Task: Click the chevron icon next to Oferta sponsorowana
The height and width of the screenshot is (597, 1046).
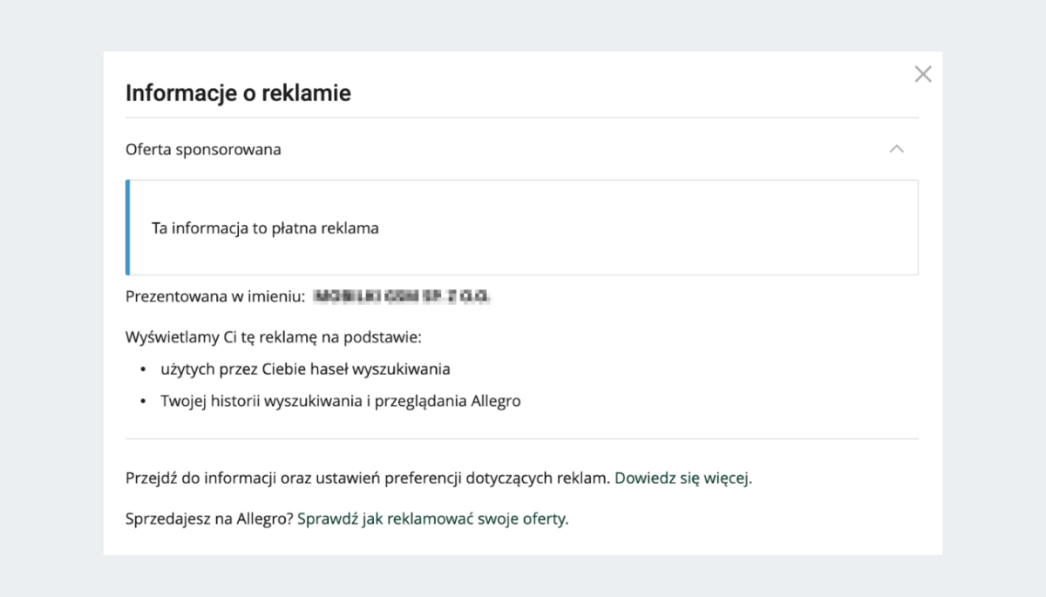Action: tap(897, 149)
